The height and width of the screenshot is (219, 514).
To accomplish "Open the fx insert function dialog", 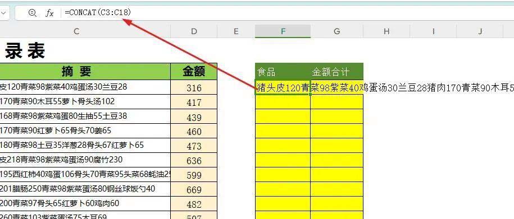I will pos(49,13).
